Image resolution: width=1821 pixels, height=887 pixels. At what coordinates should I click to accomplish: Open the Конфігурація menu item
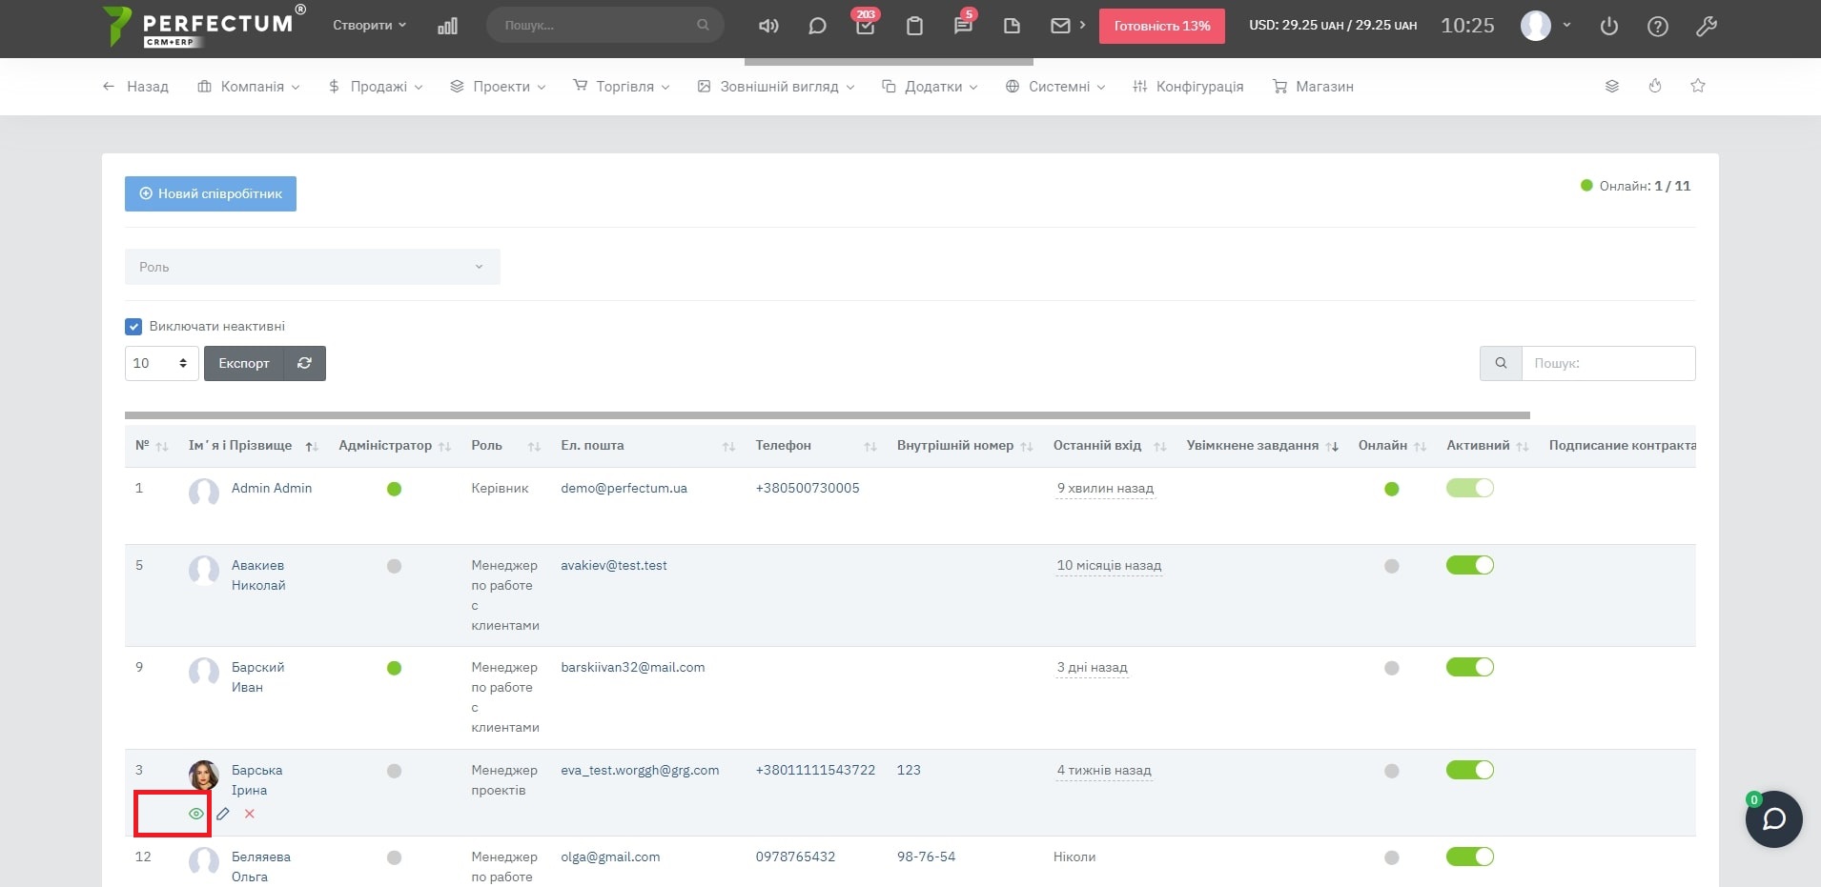[x=1189, y=87]
